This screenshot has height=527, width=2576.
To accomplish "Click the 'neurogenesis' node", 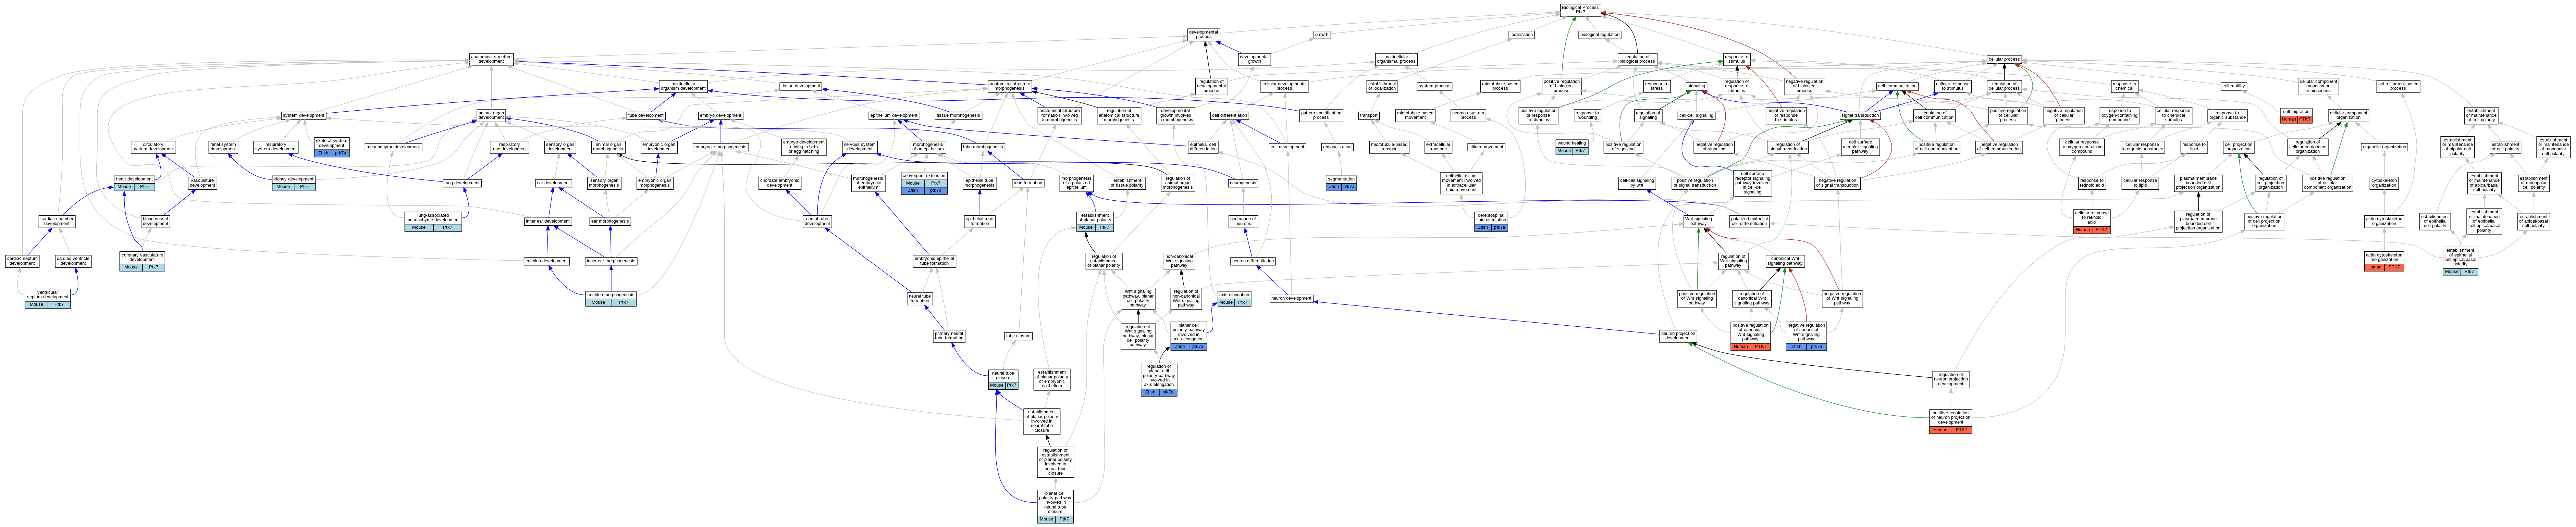I will click(1243, 183).
